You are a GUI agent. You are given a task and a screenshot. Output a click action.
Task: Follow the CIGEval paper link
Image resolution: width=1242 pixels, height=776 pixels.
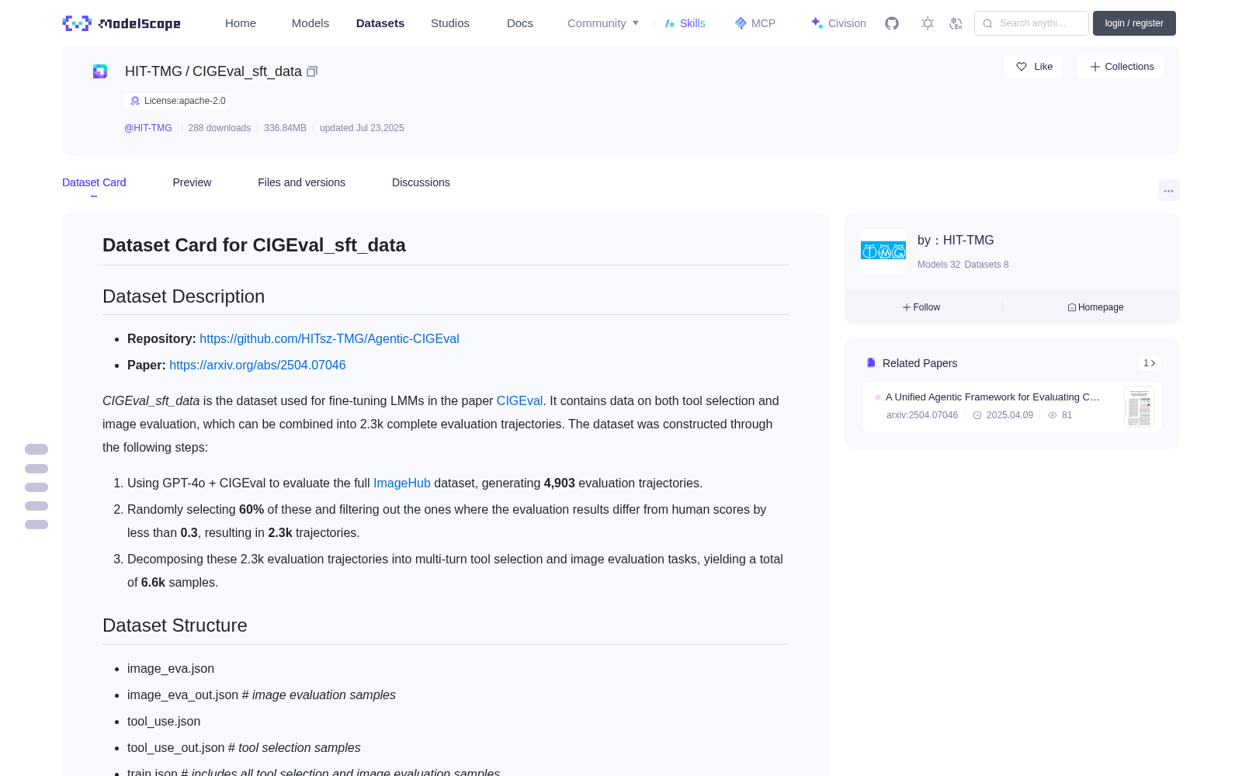pos(519,400)
